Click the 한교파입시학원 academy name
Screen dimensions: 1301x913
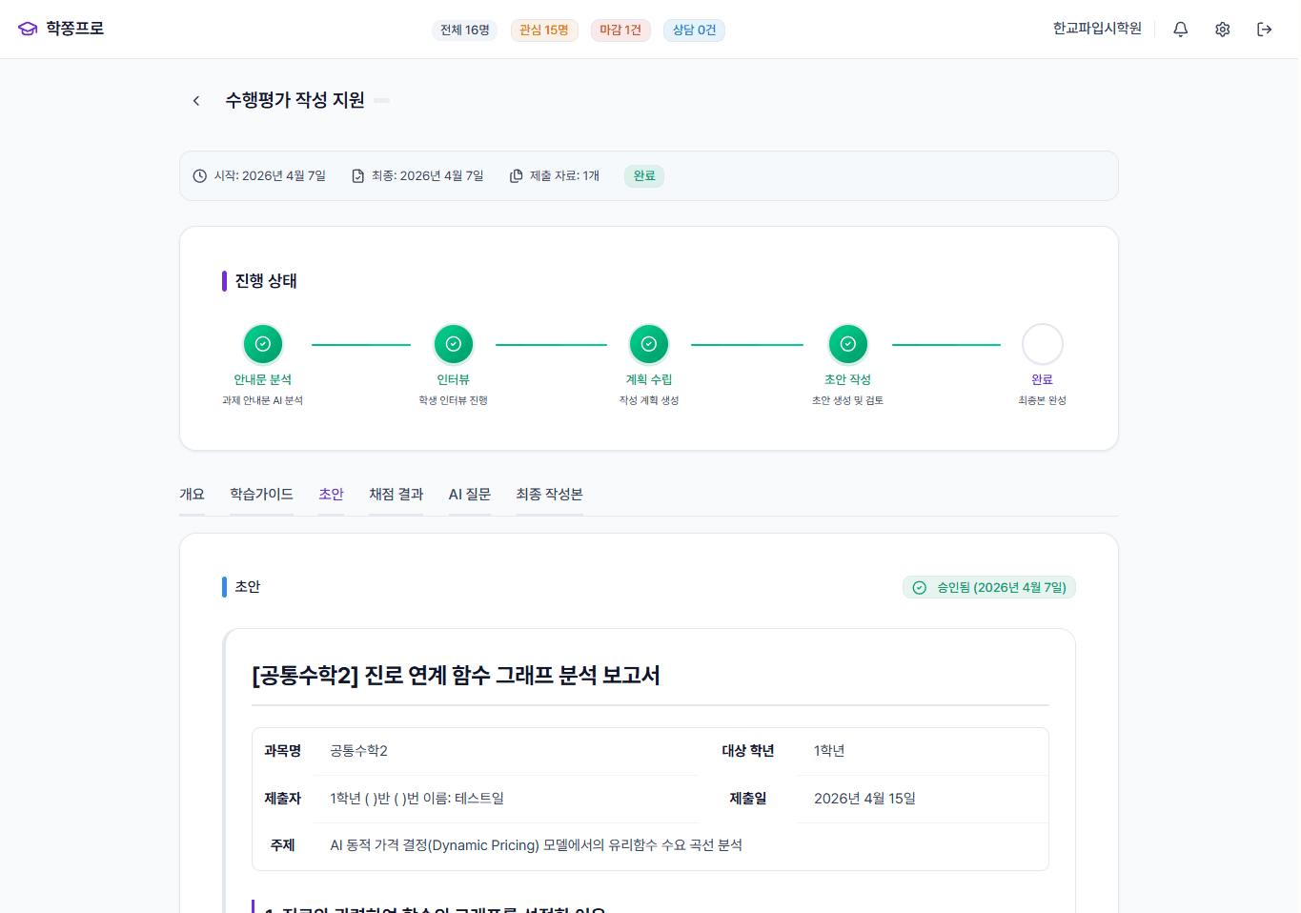tap(1097, 29)
